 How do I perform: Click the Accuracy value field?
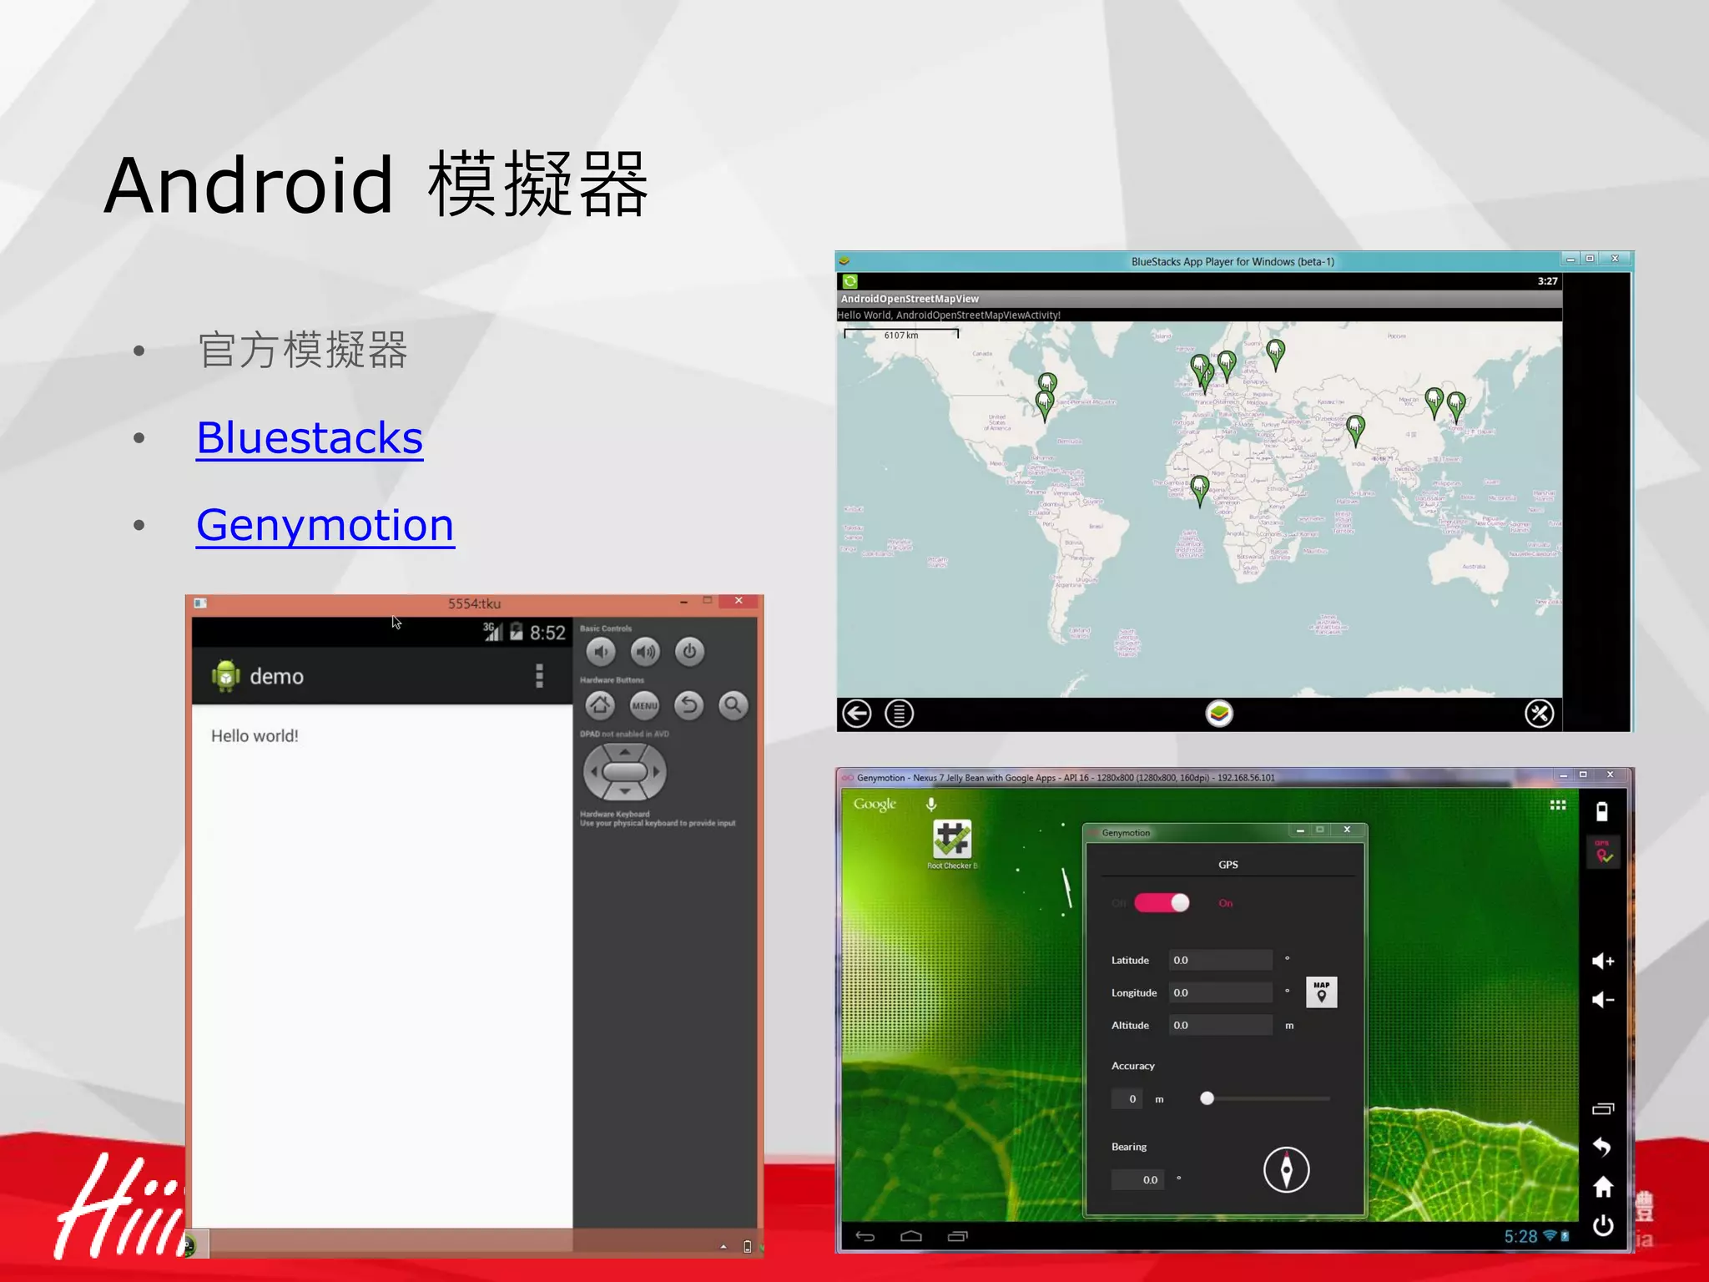[1127, 1099]
